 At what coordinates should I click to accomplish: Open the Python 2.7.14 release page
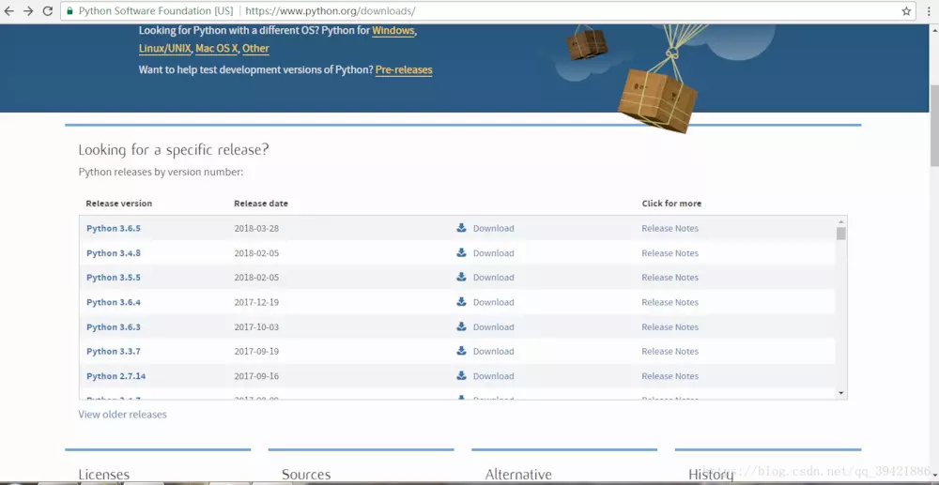[115, 376]
